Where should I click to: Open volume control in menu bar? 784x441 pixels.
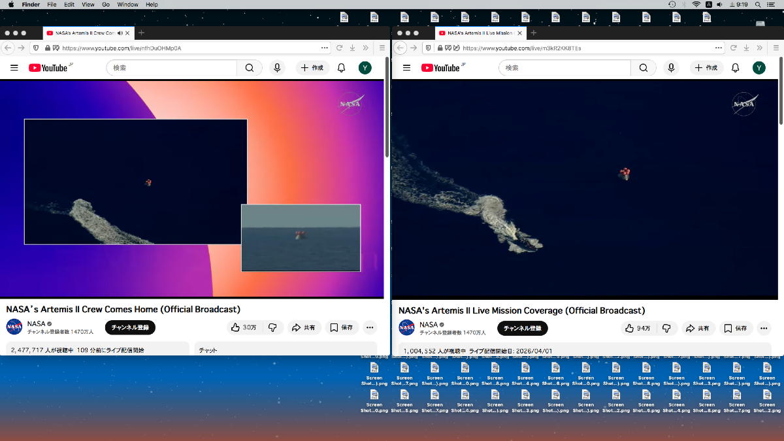point(719,5)
